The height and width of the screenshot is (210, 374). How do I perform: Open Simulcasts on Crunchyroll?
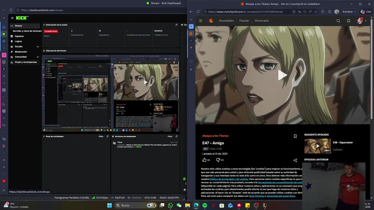pyautogui.click(x=262, y=21)
